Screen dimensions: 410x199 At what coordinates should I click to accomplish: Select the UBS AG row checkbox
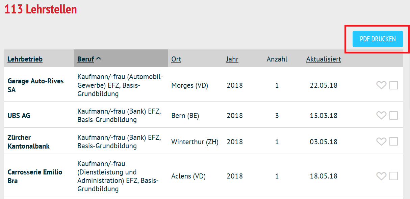tap(393, 116)
